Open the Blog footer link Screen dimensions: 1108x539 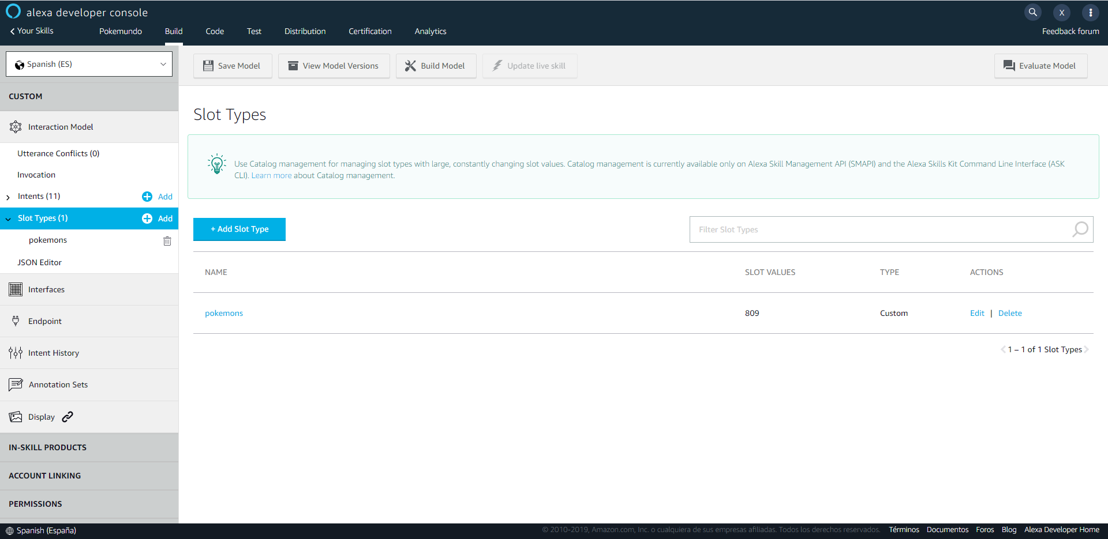(1009, 530)
